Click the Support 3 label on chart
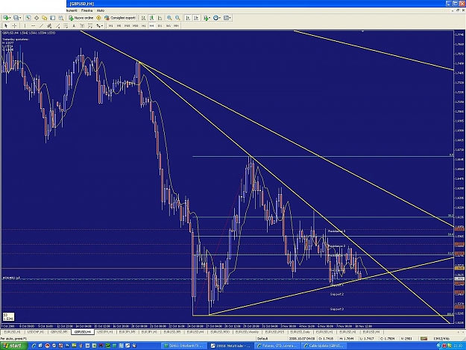Image resolution: width=466 pixels, height=350 pixels. pyautogui.click(x=337, y=309)
